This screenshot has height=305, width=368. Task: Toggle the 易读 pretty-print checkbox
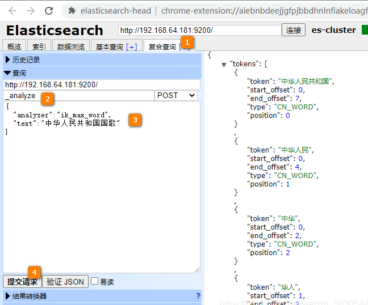(94, 281)
